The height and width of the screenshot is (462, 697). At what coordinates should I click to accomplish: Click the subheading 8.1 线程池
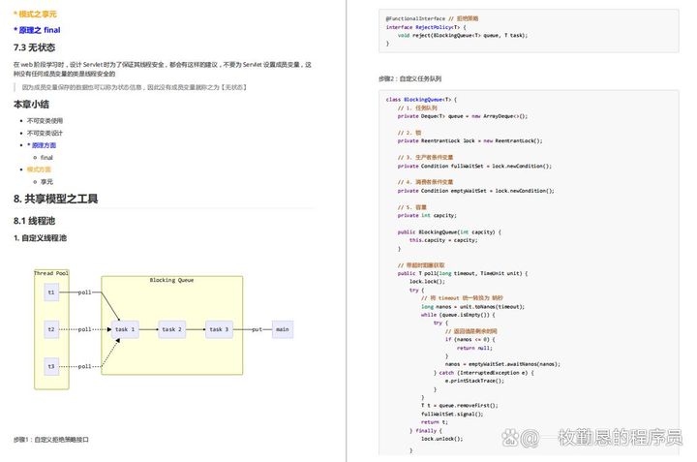34,221
